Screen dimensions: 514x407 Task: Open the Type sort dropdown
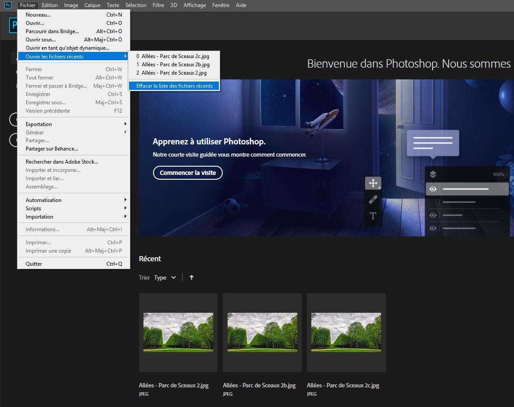pyautogui.click(x=165, y=277)
